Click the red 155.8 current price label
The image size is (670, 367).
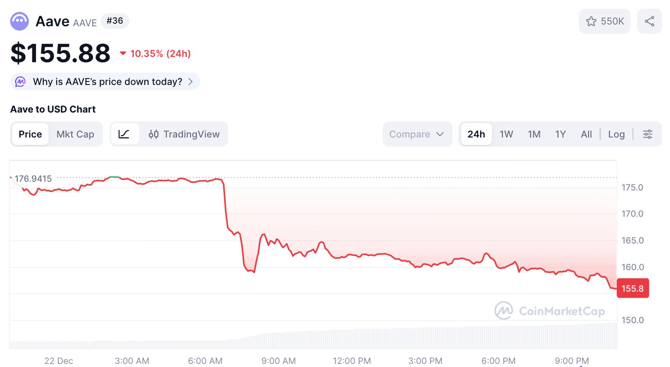pyautogui.click(x=633, y=288)
